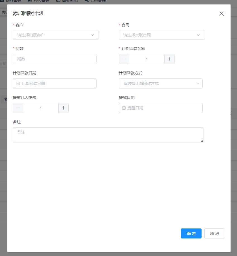The image size is (237, 256).
Task: Click the 提醒日期 date text field
Action: [163, 108]
